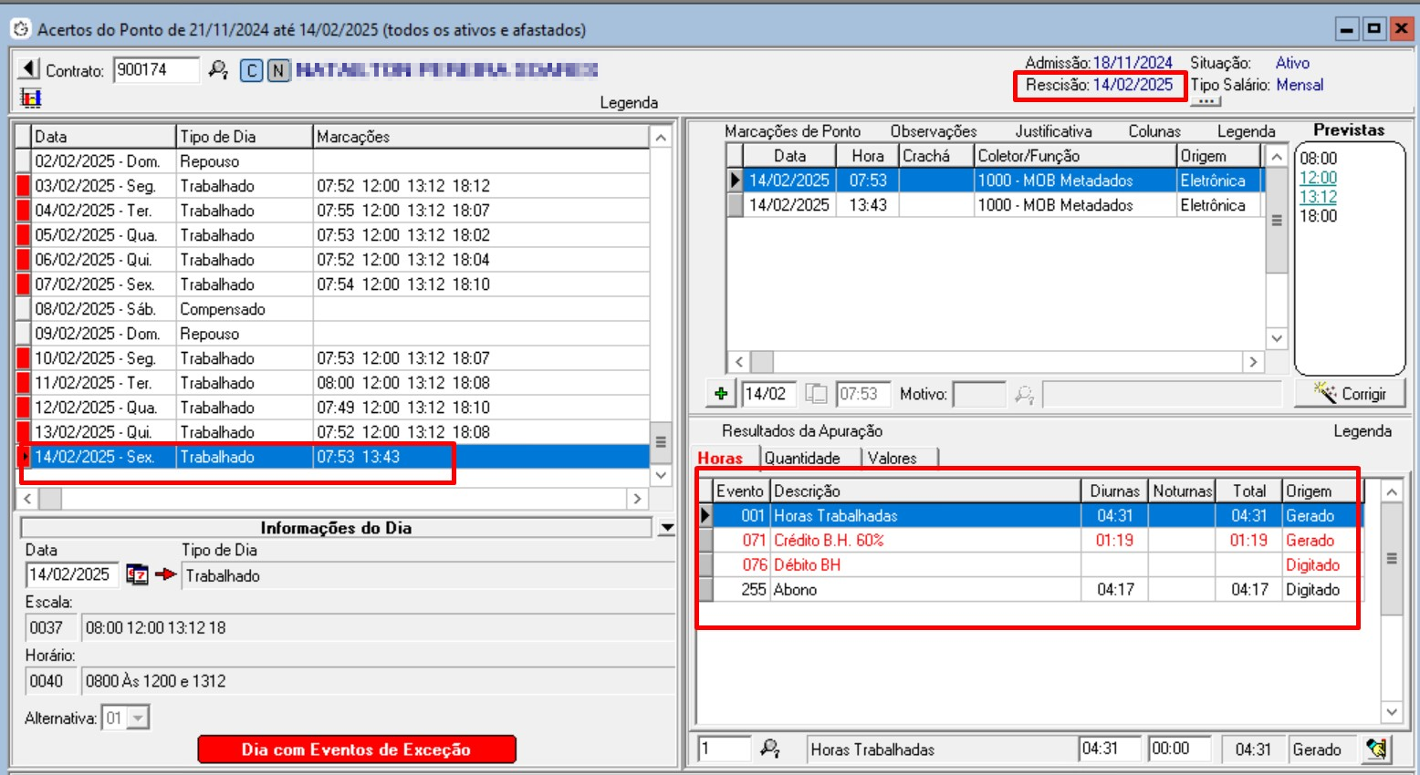
Task: Click the Corrigir button
Action: point(1350,394)
